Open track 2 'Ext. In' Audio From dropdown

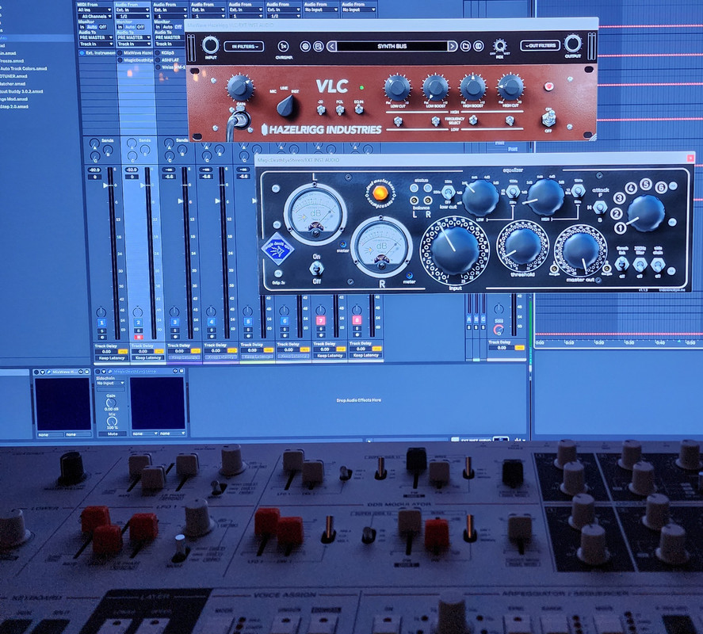point(132,10)
